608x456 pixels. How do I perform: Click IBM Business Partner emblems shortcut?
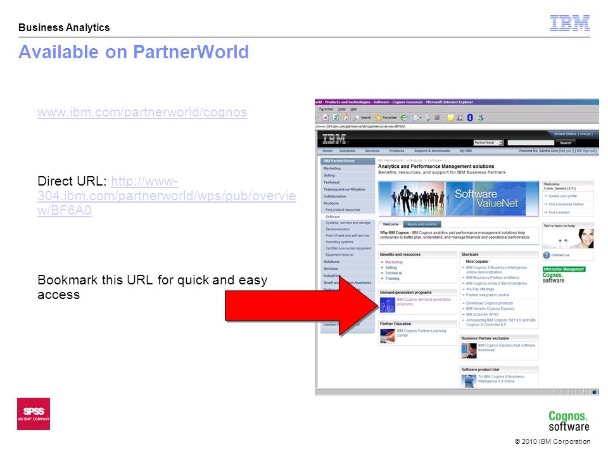click(x=493, y=277)
